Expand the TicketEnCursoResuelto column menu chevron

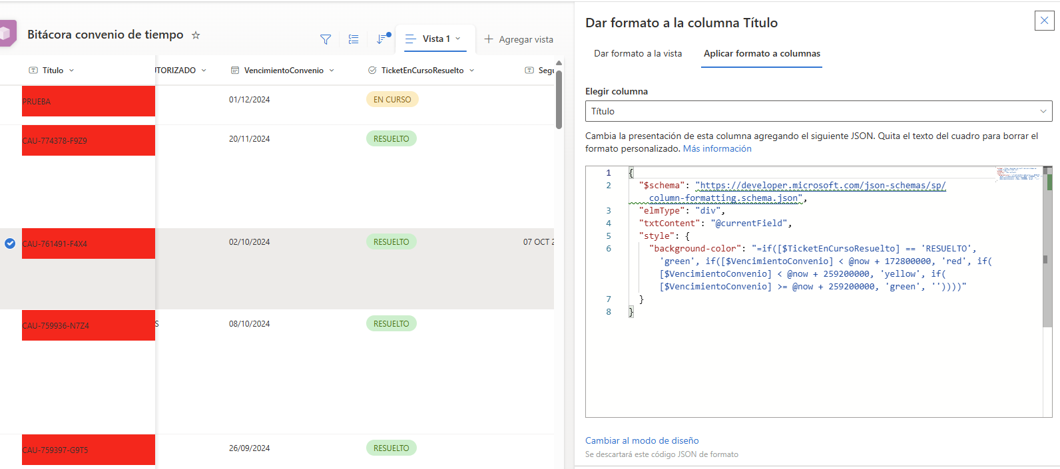[x=472, y=71]
